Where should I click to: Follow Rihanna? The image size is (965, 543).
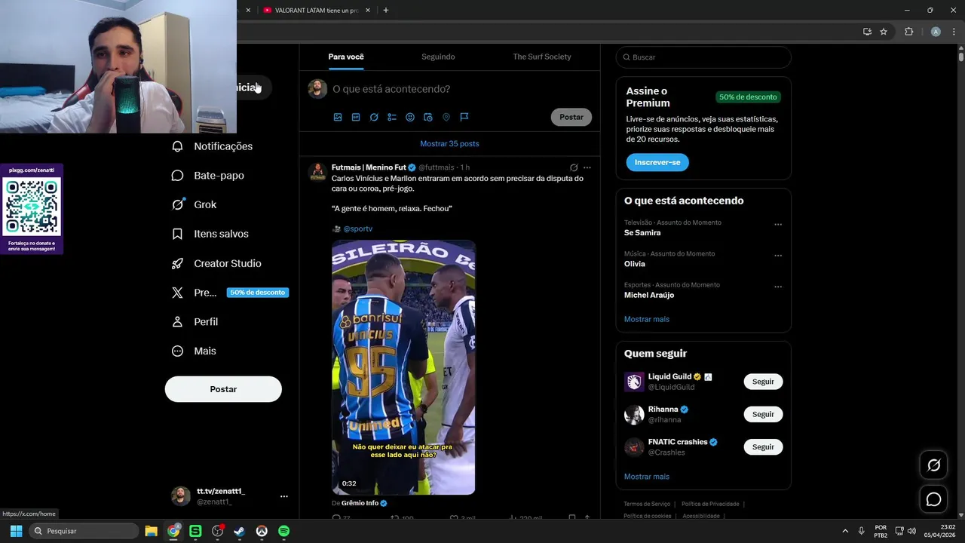click(763, 414)
